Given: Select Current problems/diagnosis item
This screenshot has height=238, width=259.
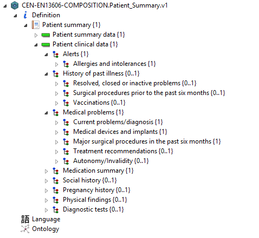Looking at the screenshot, I should point(118,122).
